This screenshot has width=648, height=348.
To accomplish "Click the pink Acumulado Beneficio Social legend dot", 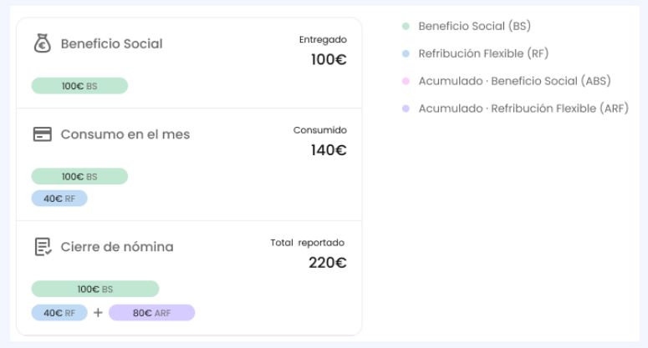I will click(406, 82).
